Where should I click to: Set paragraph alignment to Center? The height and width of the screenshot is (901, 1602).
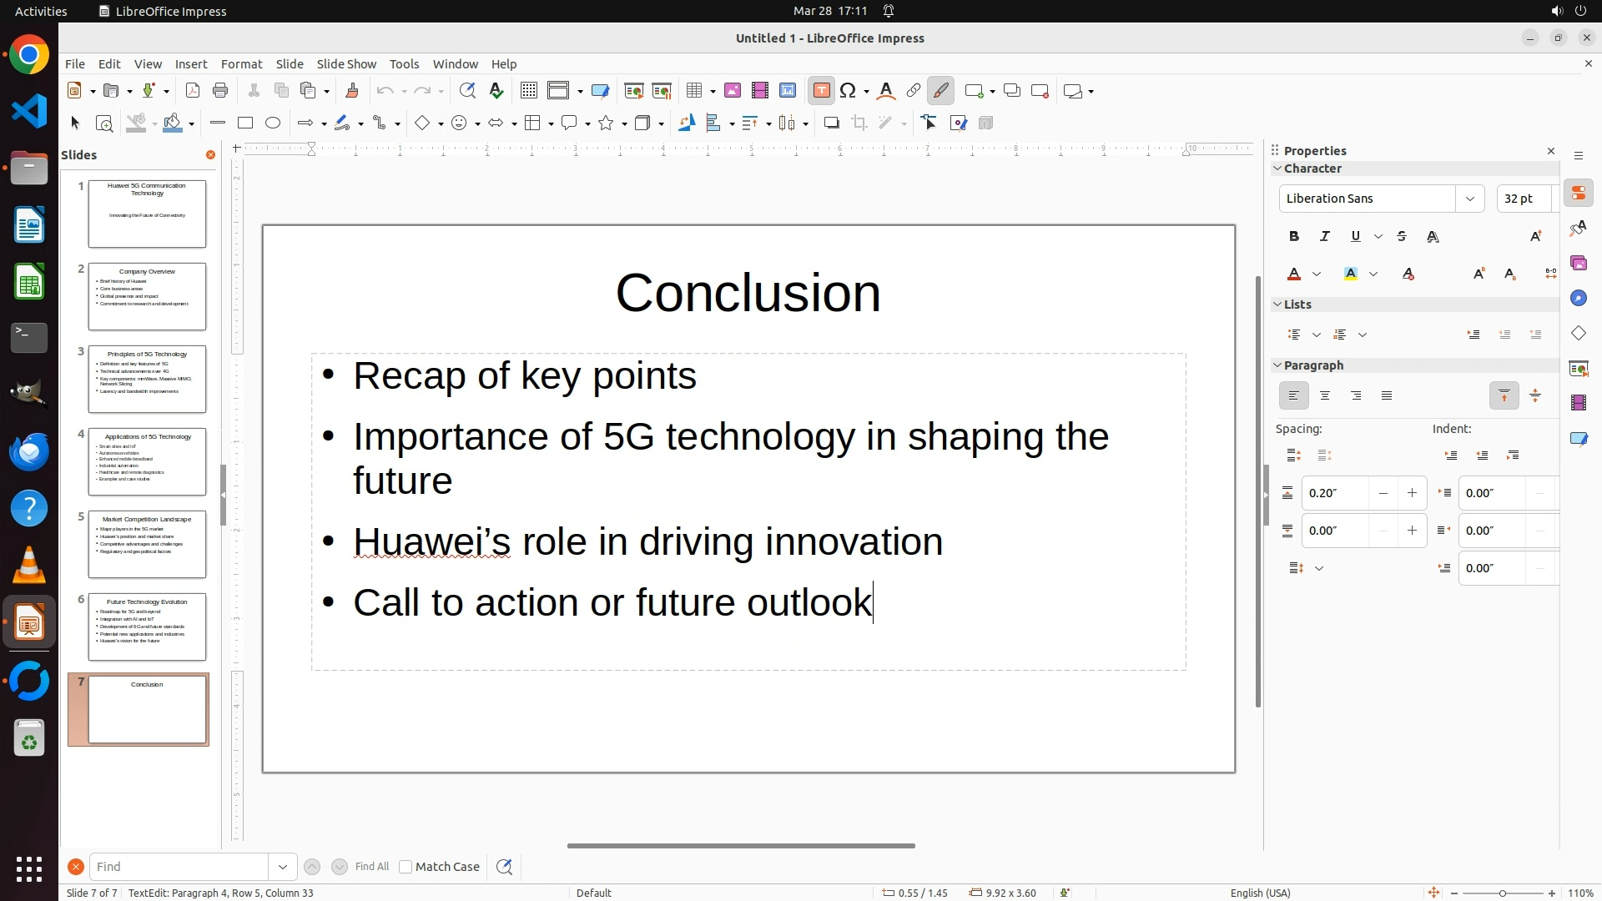tap(1325, 396)
